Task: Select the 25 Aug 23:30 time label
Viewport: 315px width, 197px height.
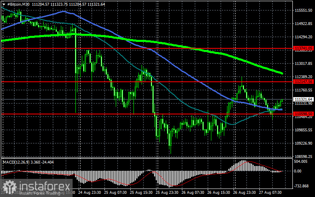Action: point(167,193)
